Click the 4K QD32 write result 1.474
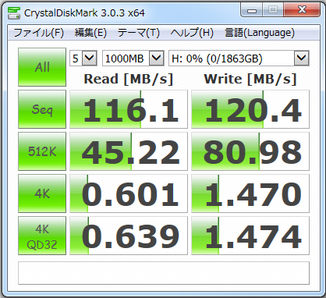 pos(250,236)
